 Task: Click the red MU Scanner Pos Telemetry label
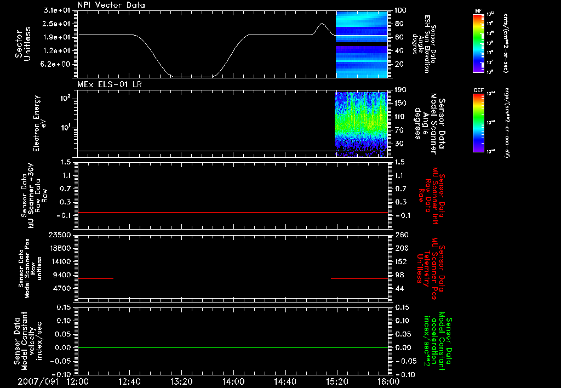click(x=431, y=269)
